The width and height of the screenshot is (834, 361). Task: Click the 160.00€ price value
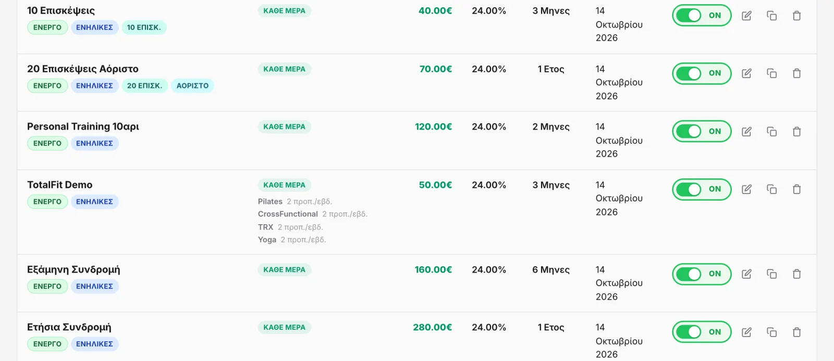(433, 269)
